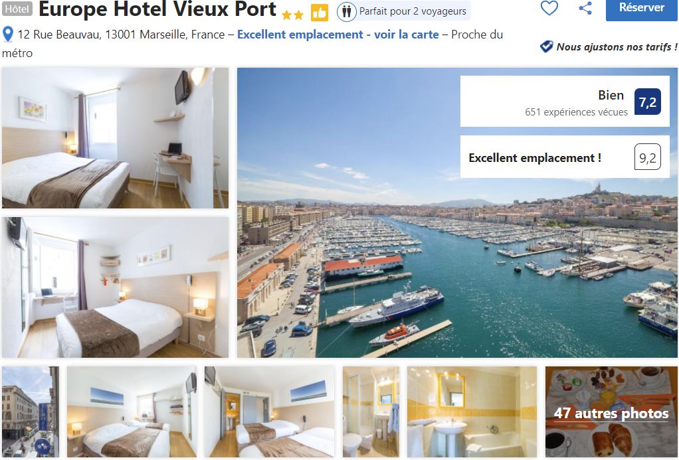This screenshot has width=679, height=460.
Task: Click the 7,2 review score badge
Action: coord(647,102)
